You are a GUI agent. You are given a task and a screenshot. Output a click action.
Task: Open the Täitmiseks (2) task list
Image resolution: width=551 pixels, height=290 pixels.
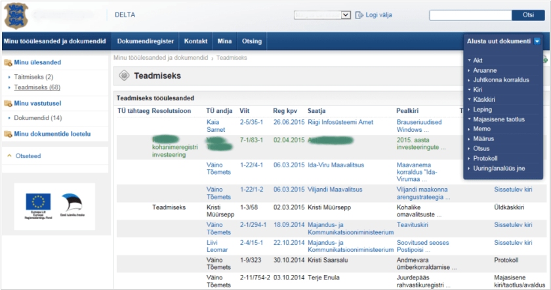[33, 77]
